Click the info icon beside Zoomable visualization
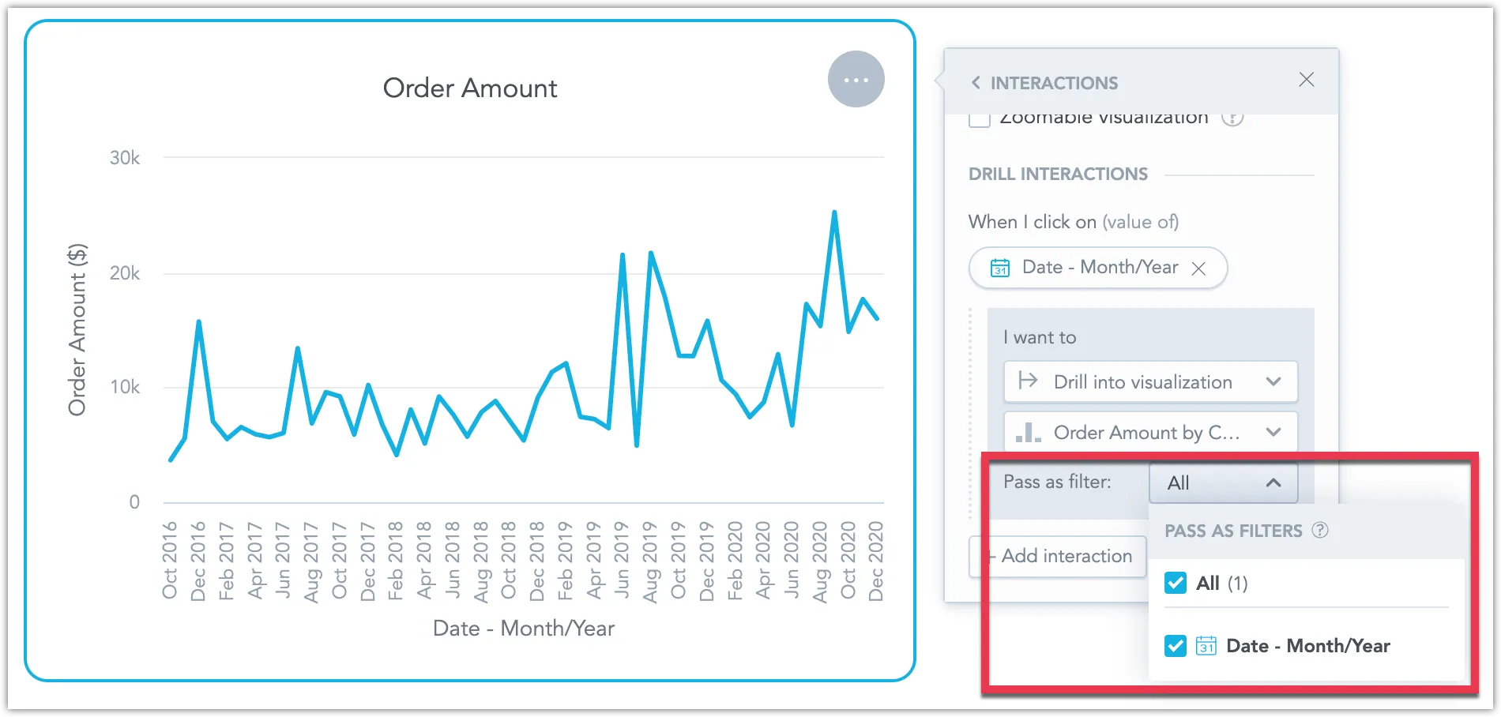Viewport: 1501px width, 717px height. tap(1233, 117)
